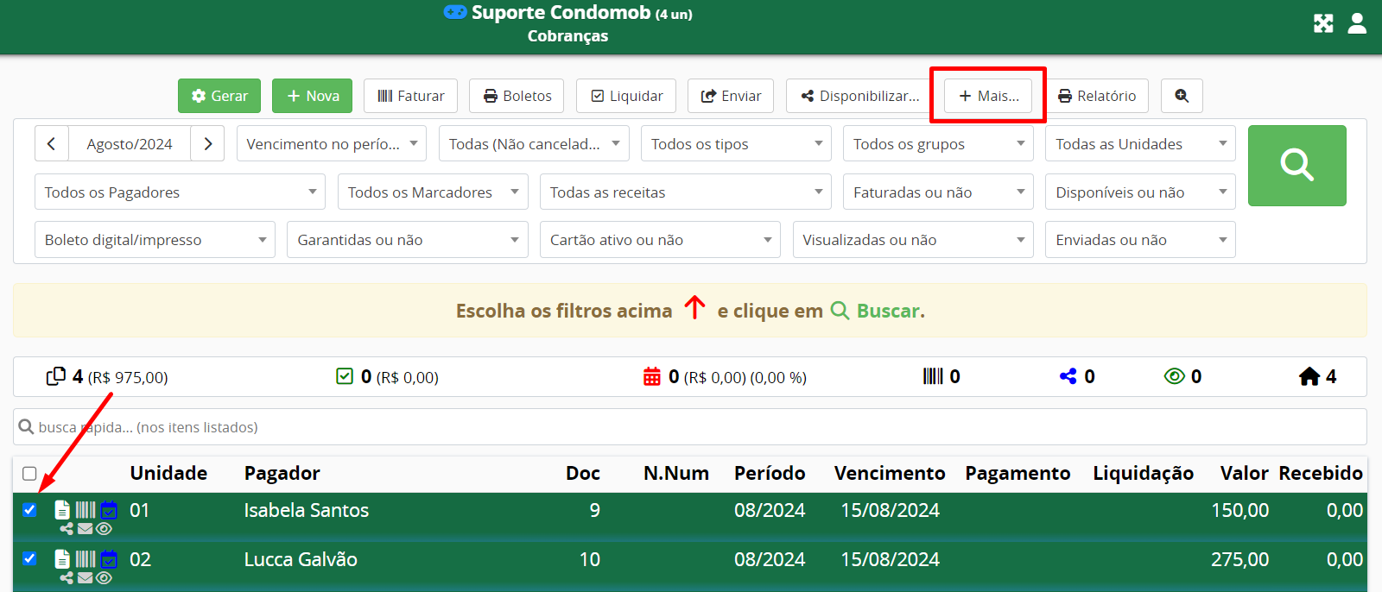Click the big green search button
This screenshot has height=592, width=1382.
(x=1296, y=166)
